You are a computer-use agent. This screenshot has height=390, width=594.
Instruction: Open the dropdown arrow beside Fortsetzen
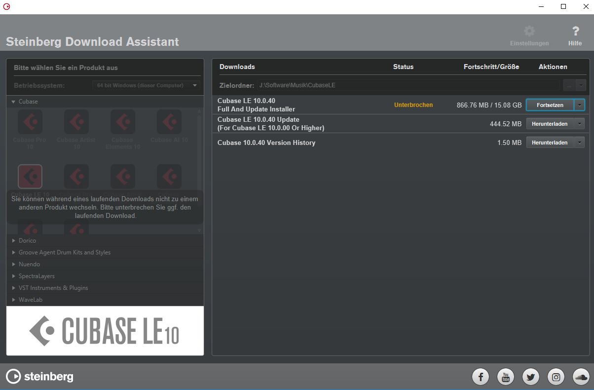point(580,105)
